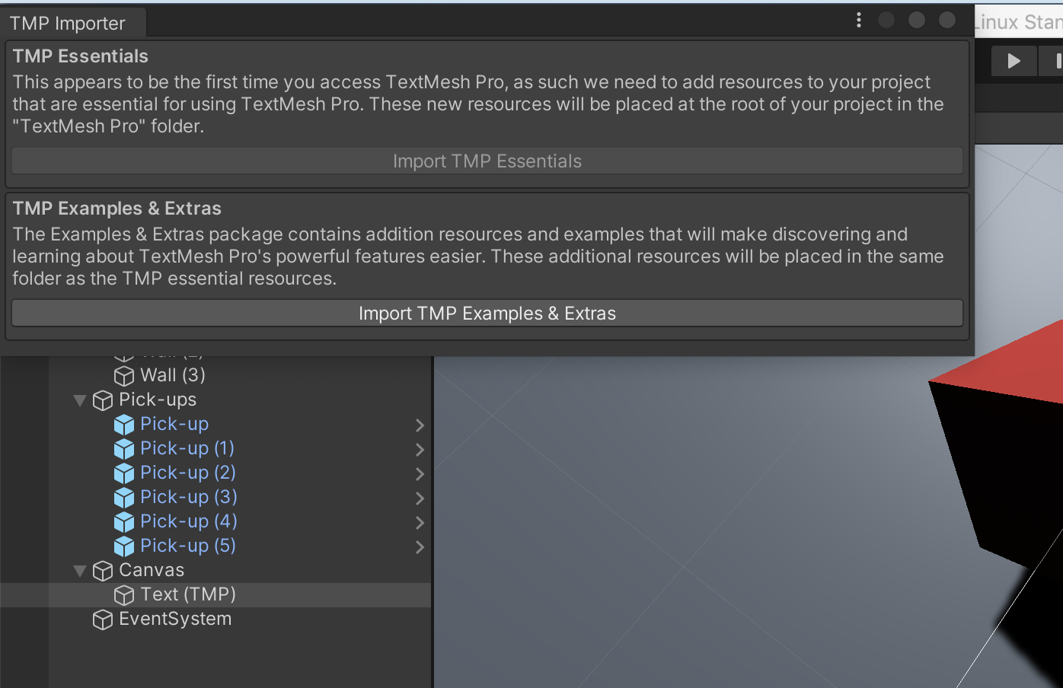Click the TMP Essentials heading text

click(81, 56)
